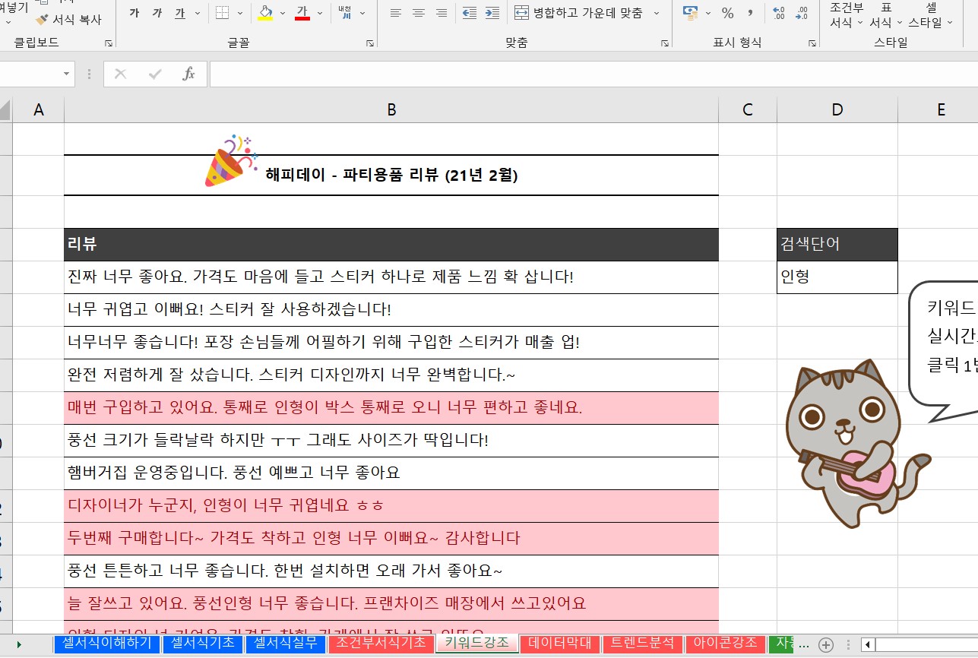Open the fill color dropdown arrow

[283, 14]
